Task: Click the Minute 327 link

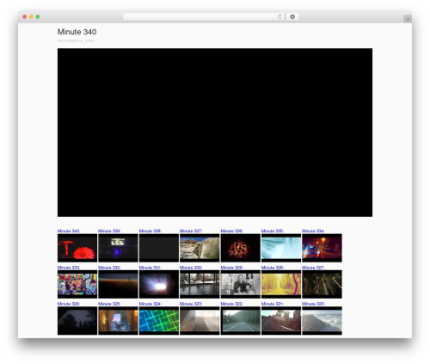Action: pos(313,268)
